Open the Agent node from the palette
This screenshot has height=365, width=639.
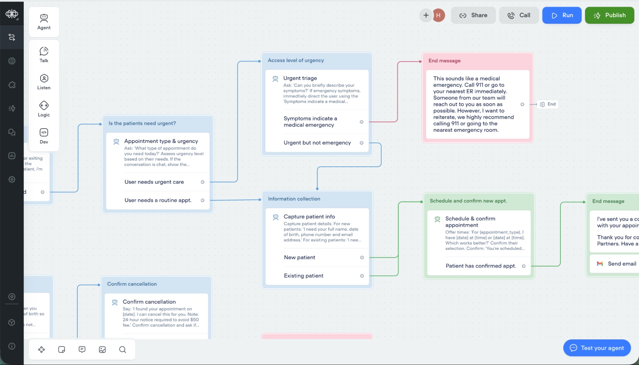[44, 21]
